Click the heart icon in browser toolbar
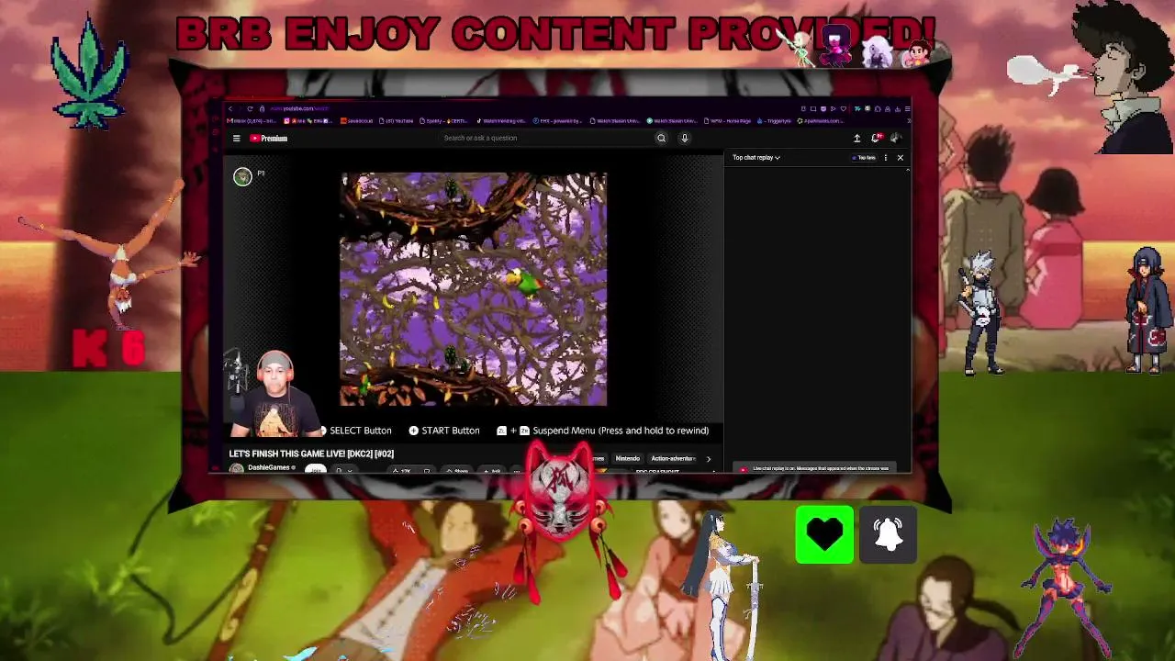The height and width of the screenshot is (661, 1175). point(843,109)
